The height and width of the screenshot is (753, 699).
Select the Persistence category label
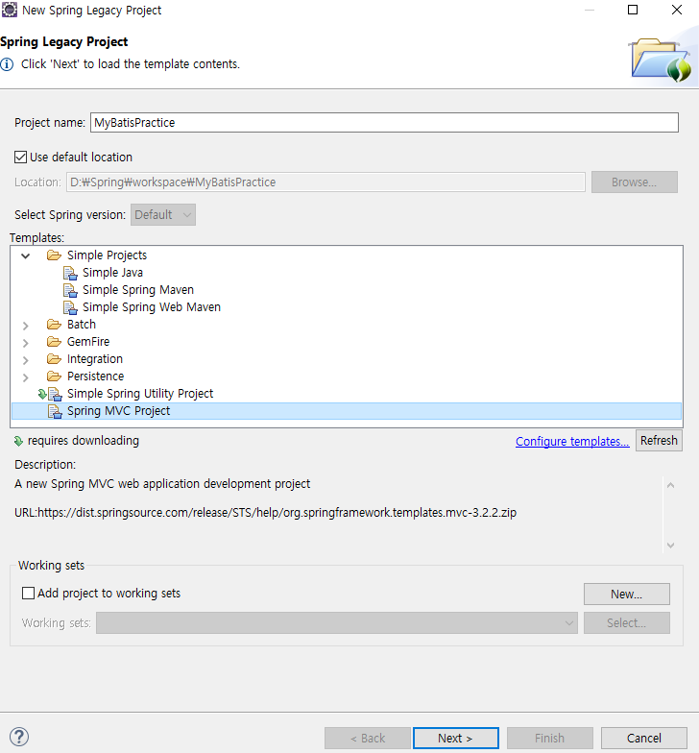(x=95, y=376)
